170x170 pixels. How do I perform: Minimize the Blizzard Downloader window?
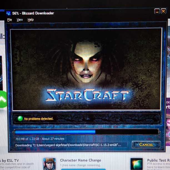[x=157, y=11]
